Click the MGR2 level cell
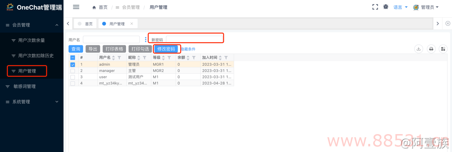452x152 pixels. point(163,71)
